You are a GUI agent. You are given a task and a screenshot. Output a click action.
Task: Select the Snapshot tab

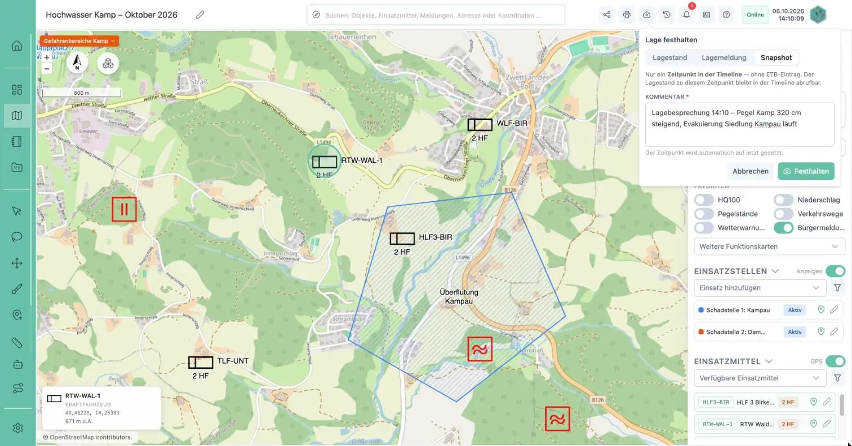tap(776, 58)
